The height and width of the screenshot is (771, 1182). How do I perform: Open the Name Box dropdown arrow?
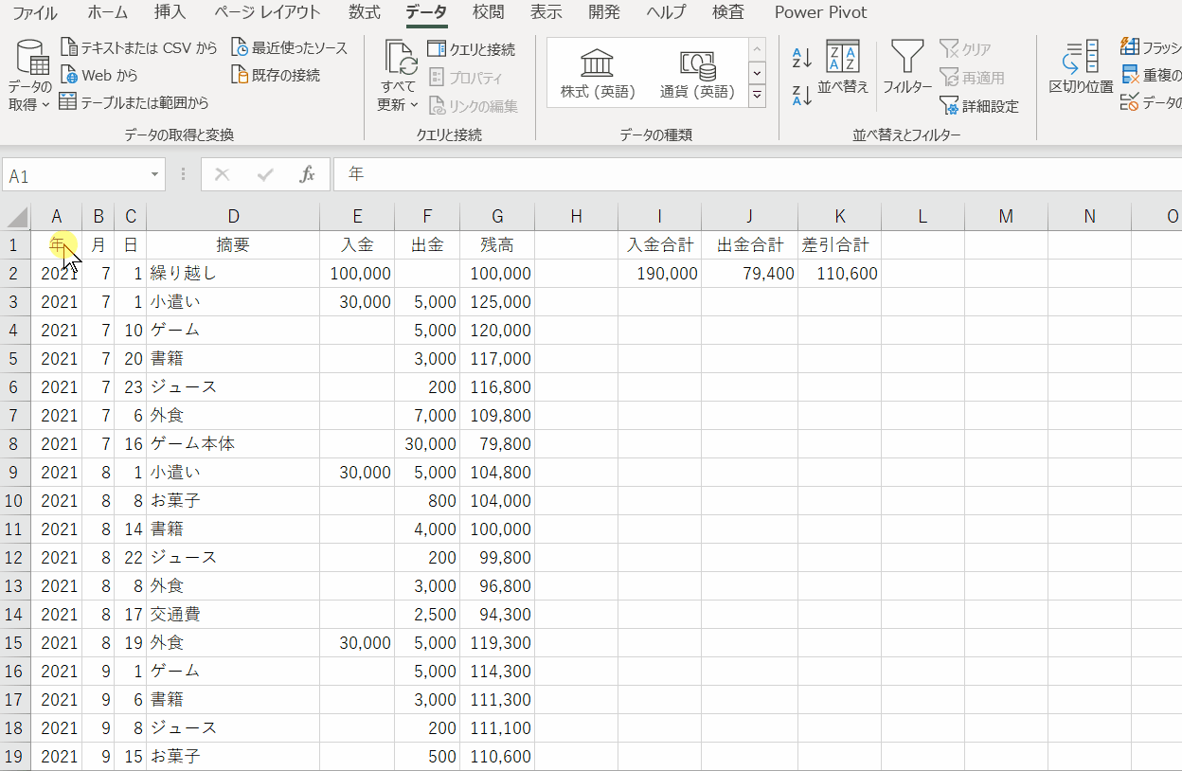point(154,174)
